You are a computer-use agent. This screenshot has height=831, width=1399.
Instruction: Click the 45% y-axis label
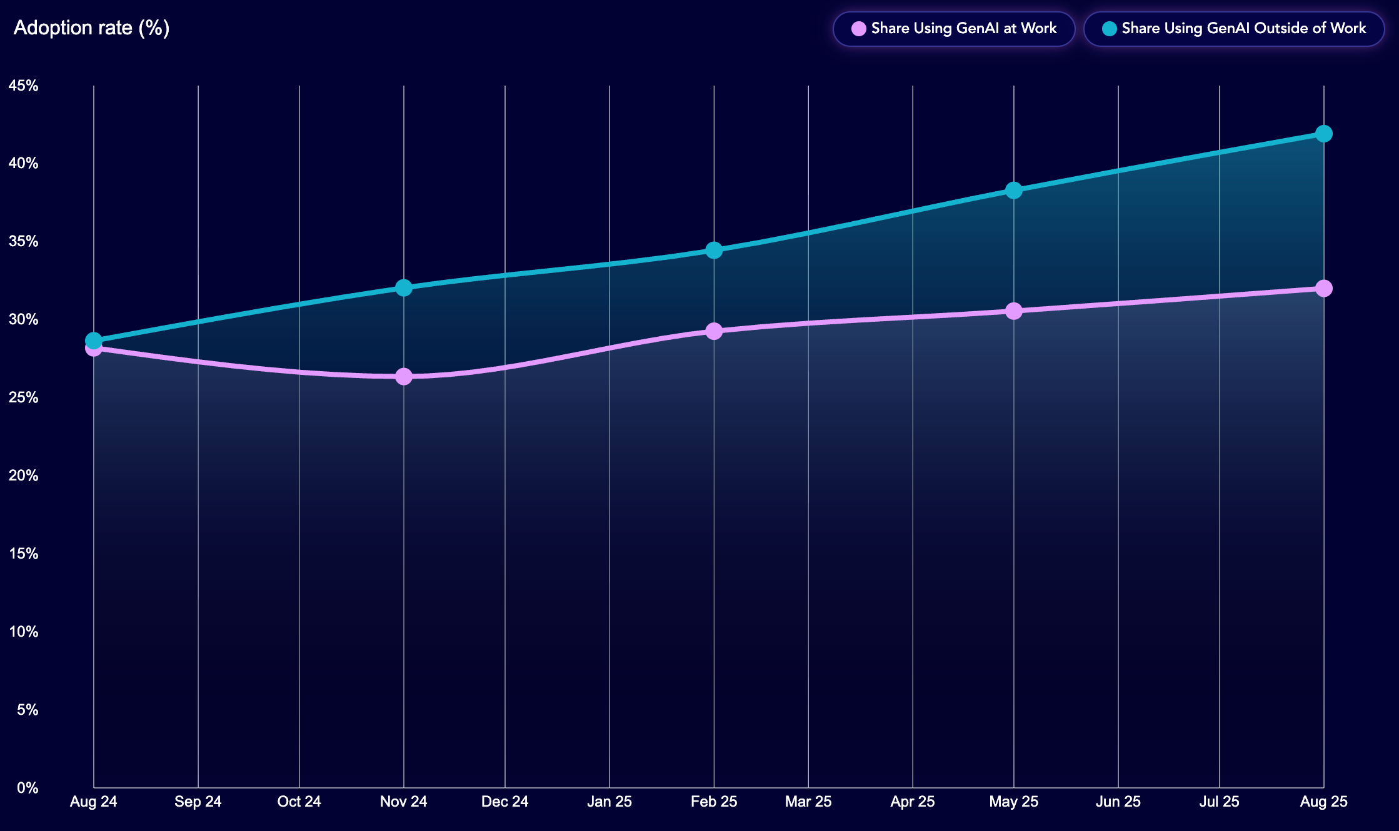pos(24,86)
